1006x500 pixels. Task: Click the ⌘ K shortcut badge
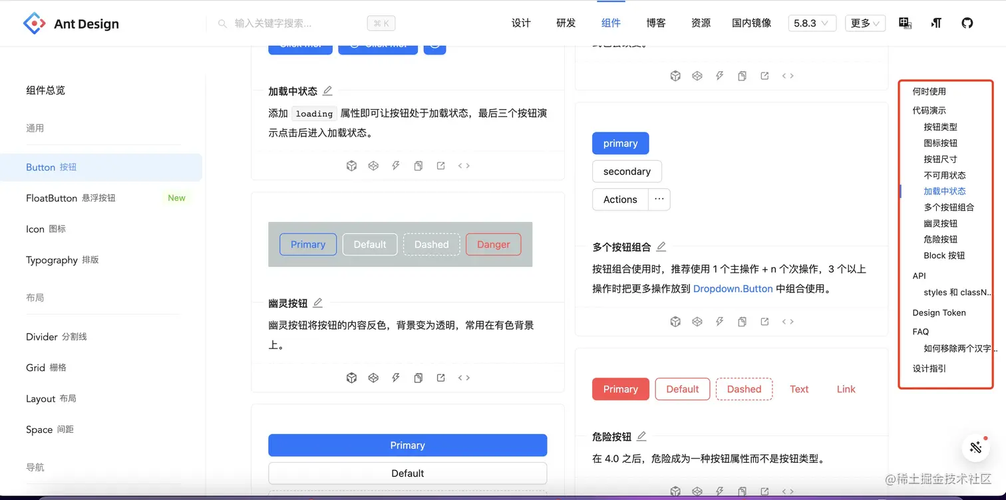tap(381, 23)
